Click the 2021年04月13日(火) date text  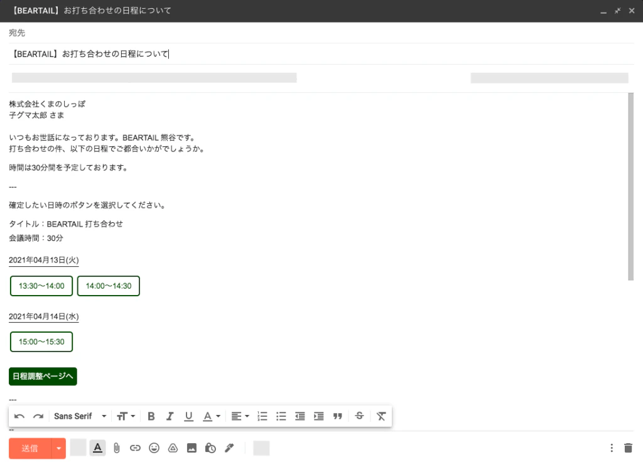(44, 261)
